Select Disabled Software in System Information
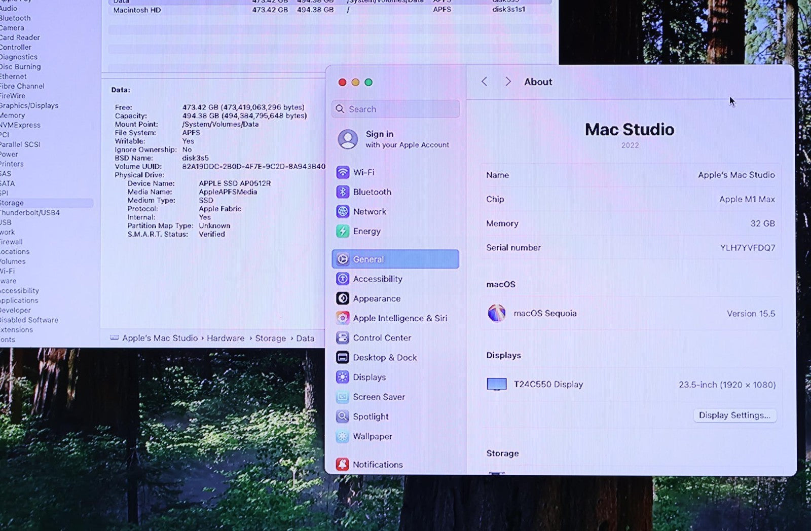Screen dimensions: 811x531 [29, 320]
